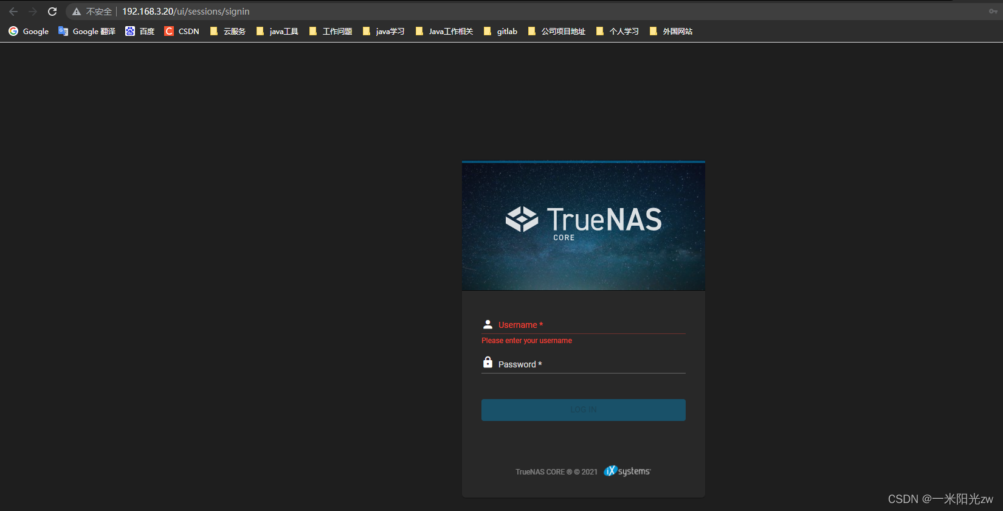1003x511 pixels.
Task: Click the '不安全' security label
Action: 99,12
